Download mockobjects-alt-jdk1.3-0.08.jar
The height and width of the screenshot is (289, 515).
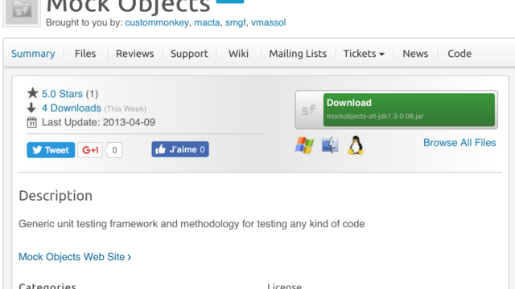coord(409,110)
